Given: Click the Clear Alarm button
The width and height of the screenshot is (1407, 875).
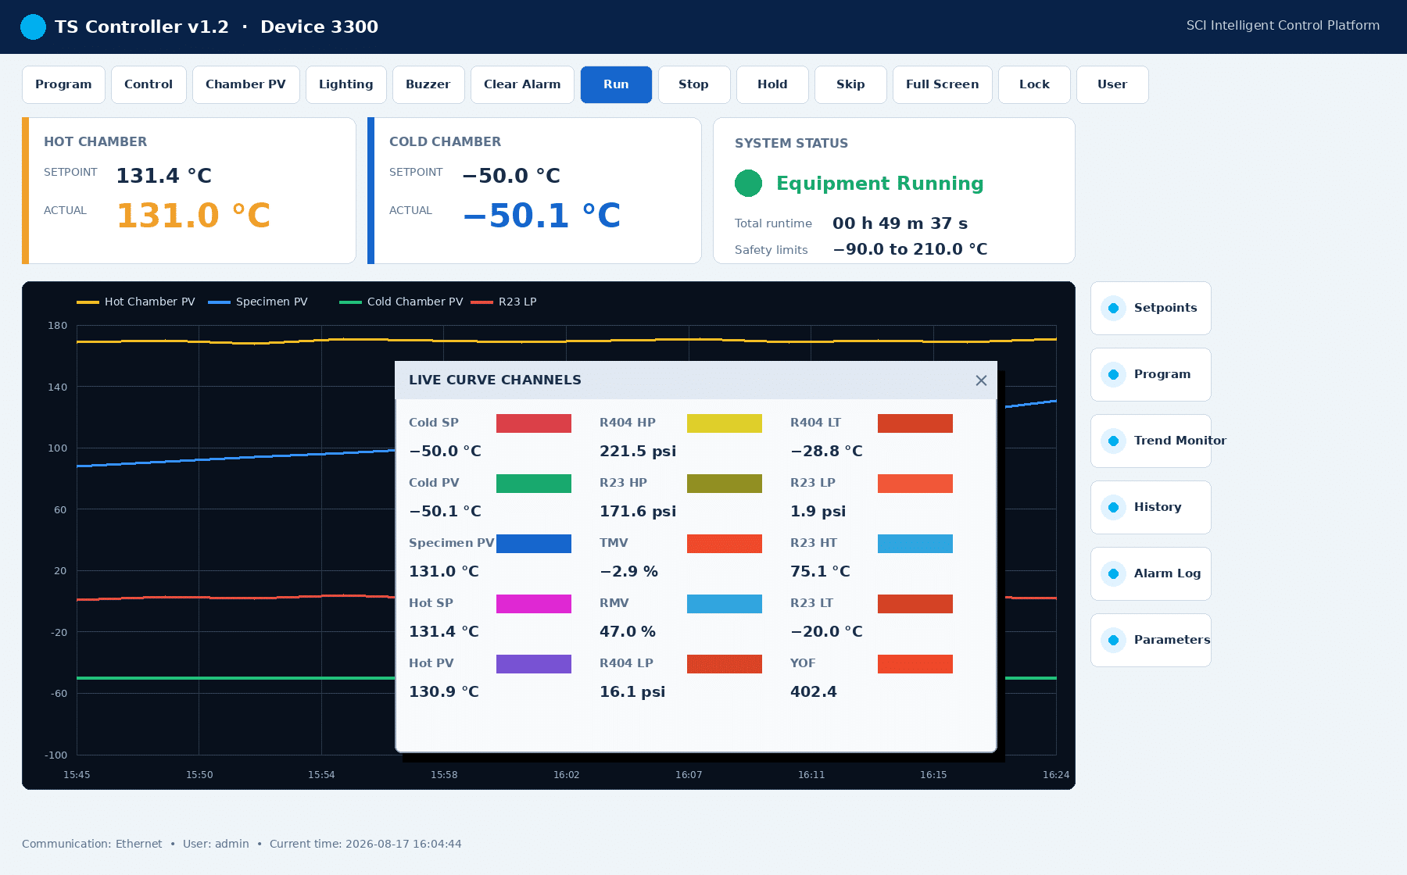Looking at the screenshot, I should [x=522, y=84].
